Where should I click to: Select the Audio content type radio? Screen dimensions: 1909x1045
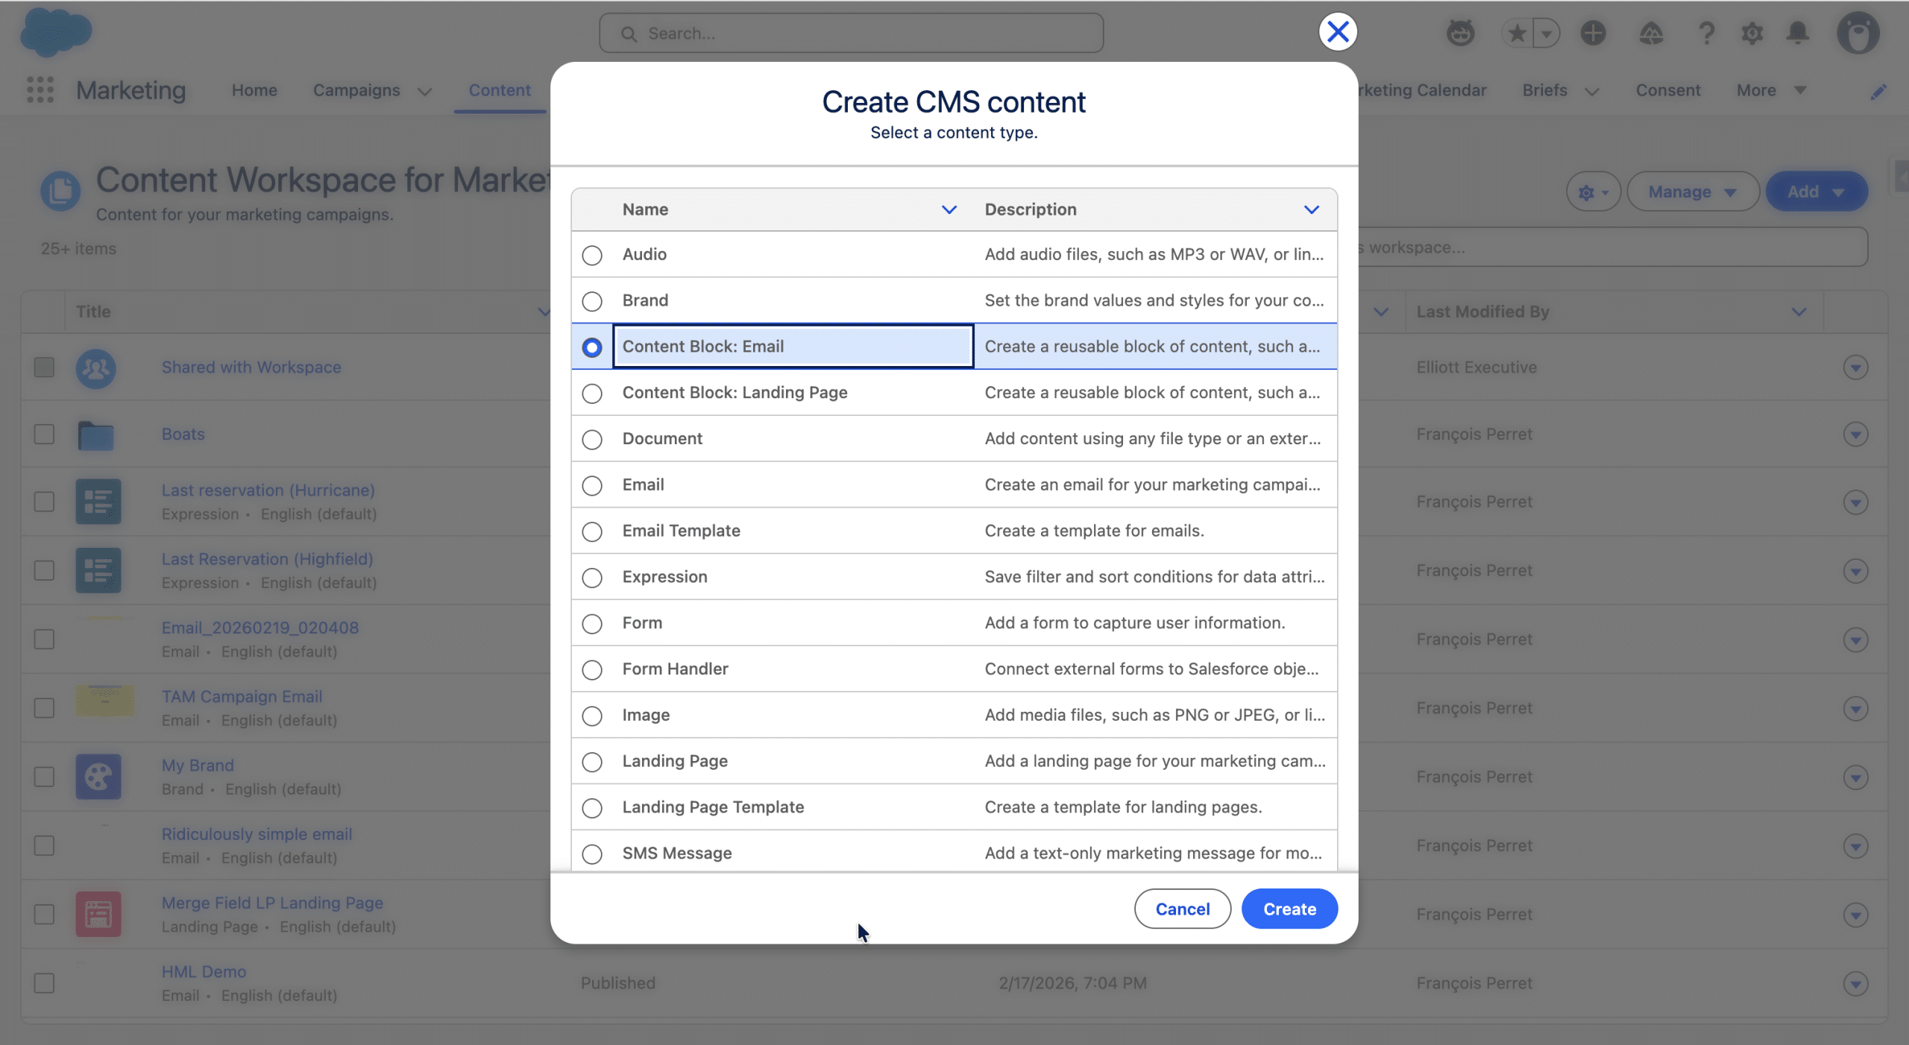coord(592,256)
